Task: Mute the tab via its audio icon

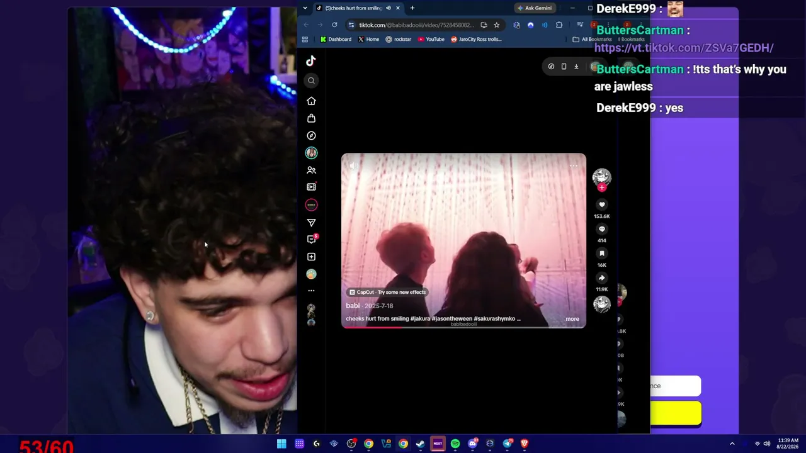Action: click(x=389, y=8)
